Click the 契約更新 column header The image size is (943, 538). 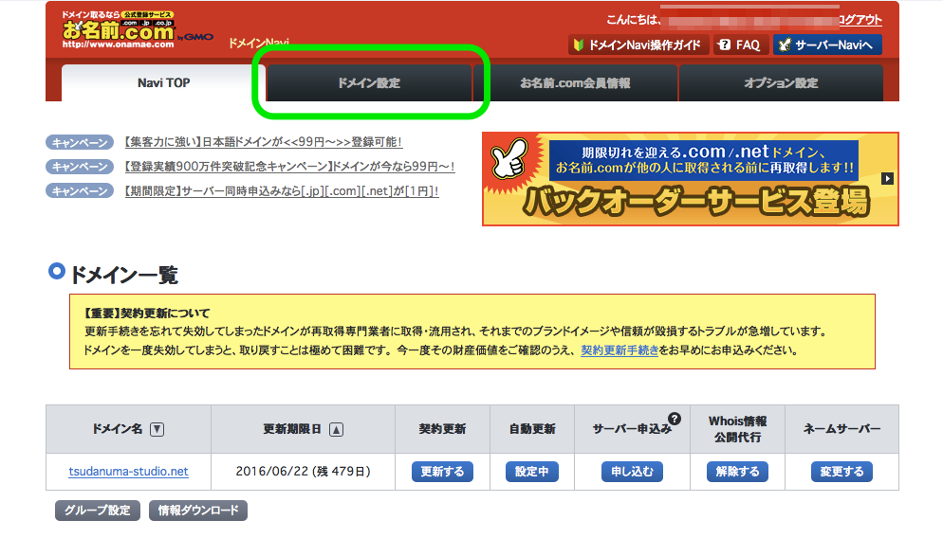(x=443, y=429)
